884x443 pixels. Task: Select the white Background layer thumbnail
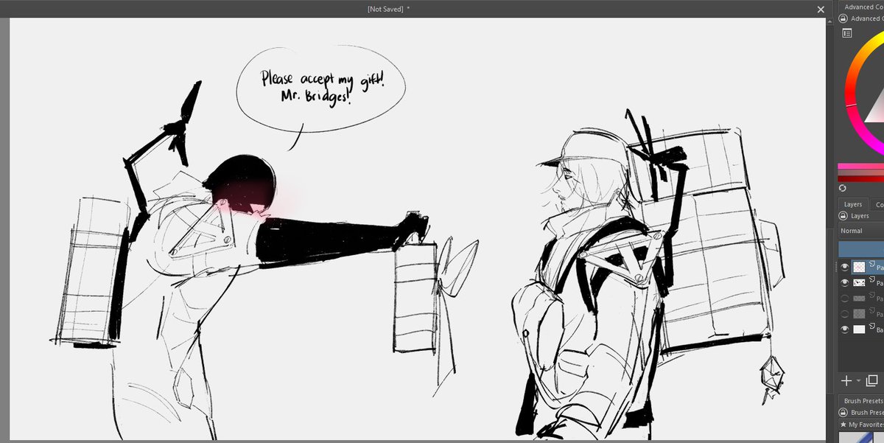coord(859,329)
